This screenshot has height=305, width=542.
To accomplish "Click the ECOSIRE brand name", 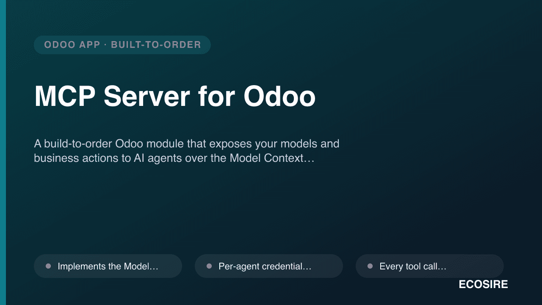I will click(483, 285).
